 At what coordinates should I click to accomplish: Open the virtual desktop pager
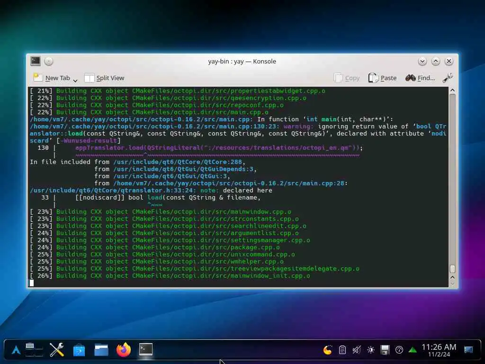[34, 350]
